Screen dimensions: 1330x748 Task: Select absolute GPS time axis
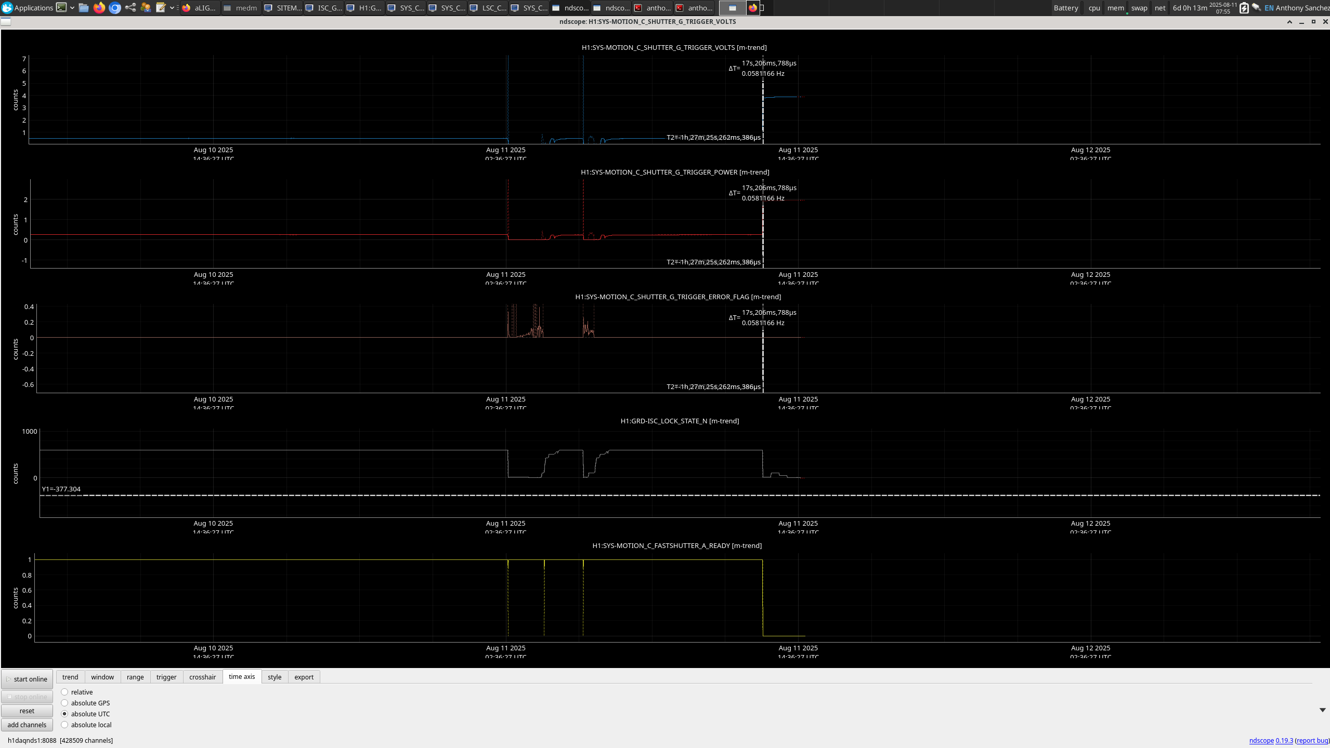coord(64,703)
